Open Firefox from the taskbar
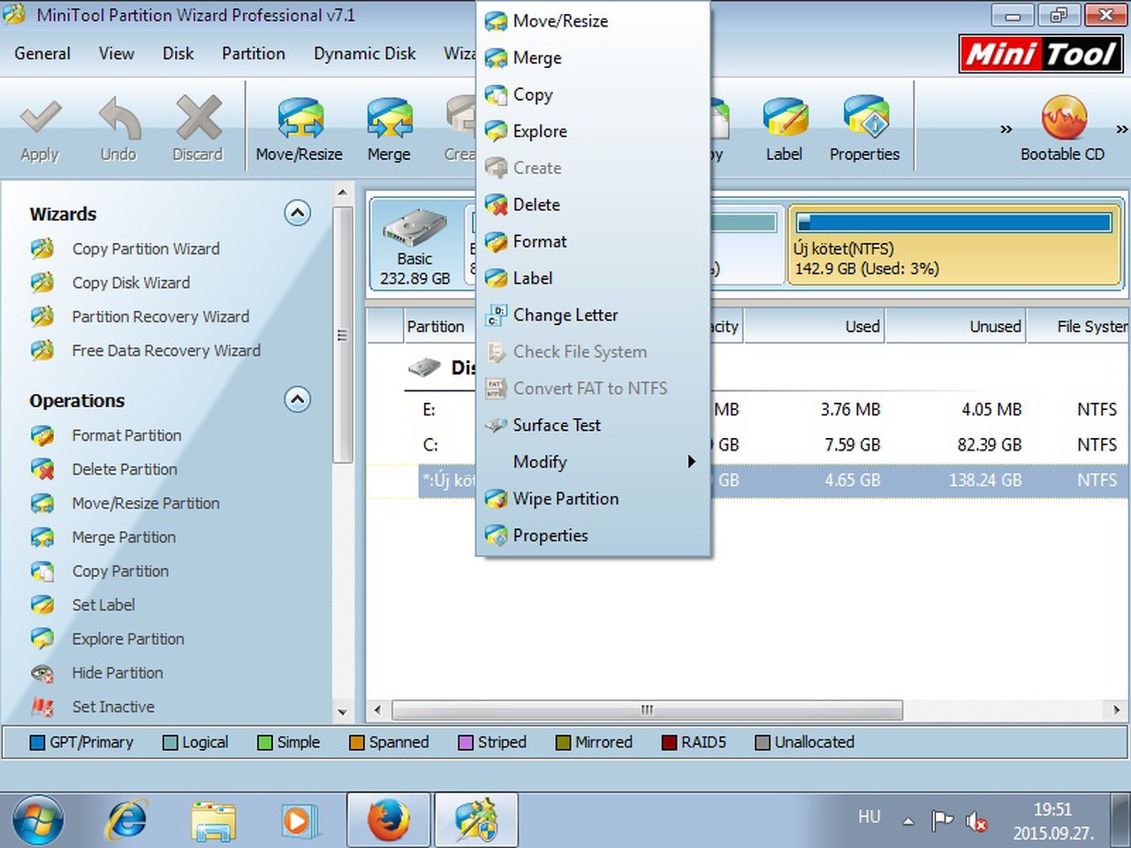The height and width of the screenshot is (848, 1131). pyautogui.click(x=389, y=821)
